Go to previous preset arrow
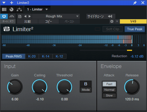This screenshot has height=112, width=147. point(25,16)
